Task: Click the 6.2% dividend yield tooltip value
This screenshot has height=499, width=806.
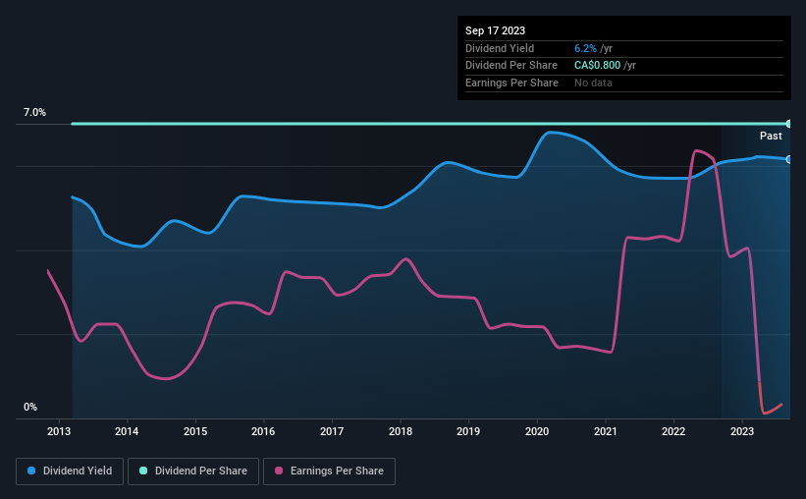Action: tap(585, 48)
